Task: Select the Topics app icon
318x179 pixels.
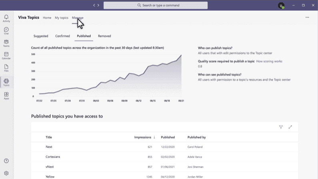Action: [x=6, y=82]
